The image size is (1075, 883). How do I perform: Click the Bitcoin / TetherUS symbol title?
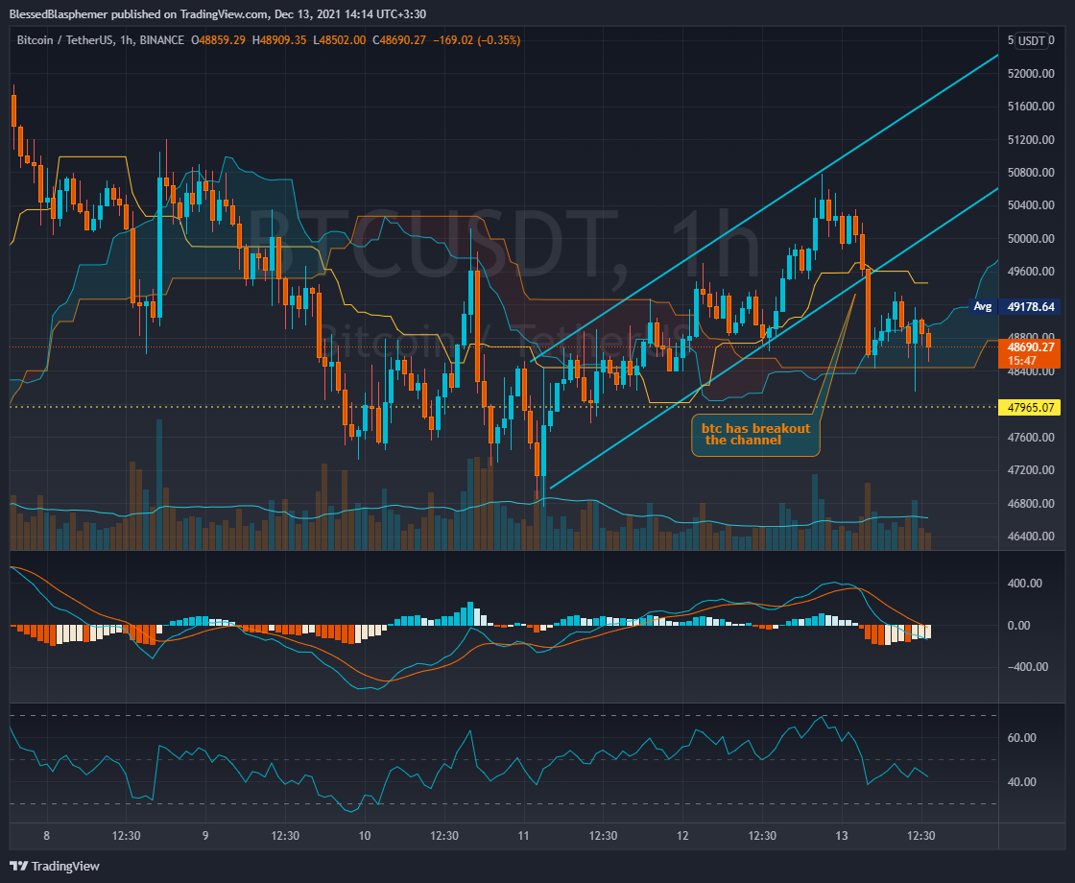pos(64,40)
